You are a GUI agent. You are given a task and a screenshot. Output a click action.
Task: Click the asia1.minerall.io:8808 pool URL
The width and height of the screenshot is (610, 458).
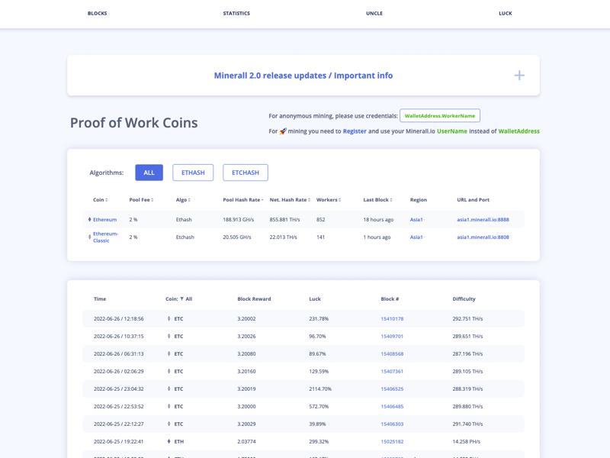483,237
